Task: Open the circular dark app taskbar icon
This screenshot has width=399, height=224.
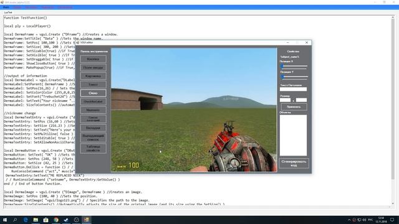Action: click(x=76, y=220)
